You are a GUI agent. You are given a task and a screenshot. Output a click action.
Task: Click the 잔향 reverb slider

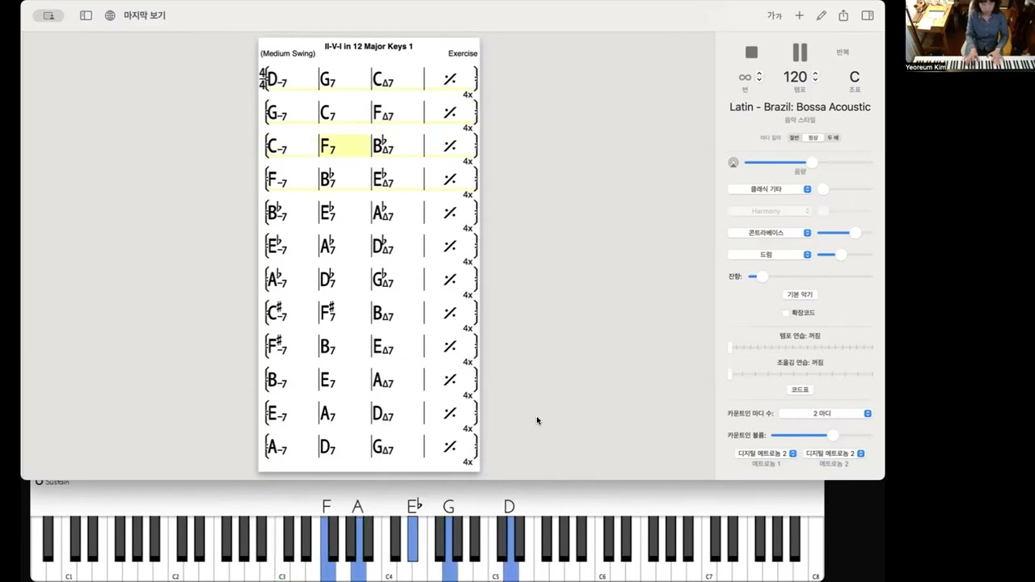pyautogui.click(x=810, y=276)
